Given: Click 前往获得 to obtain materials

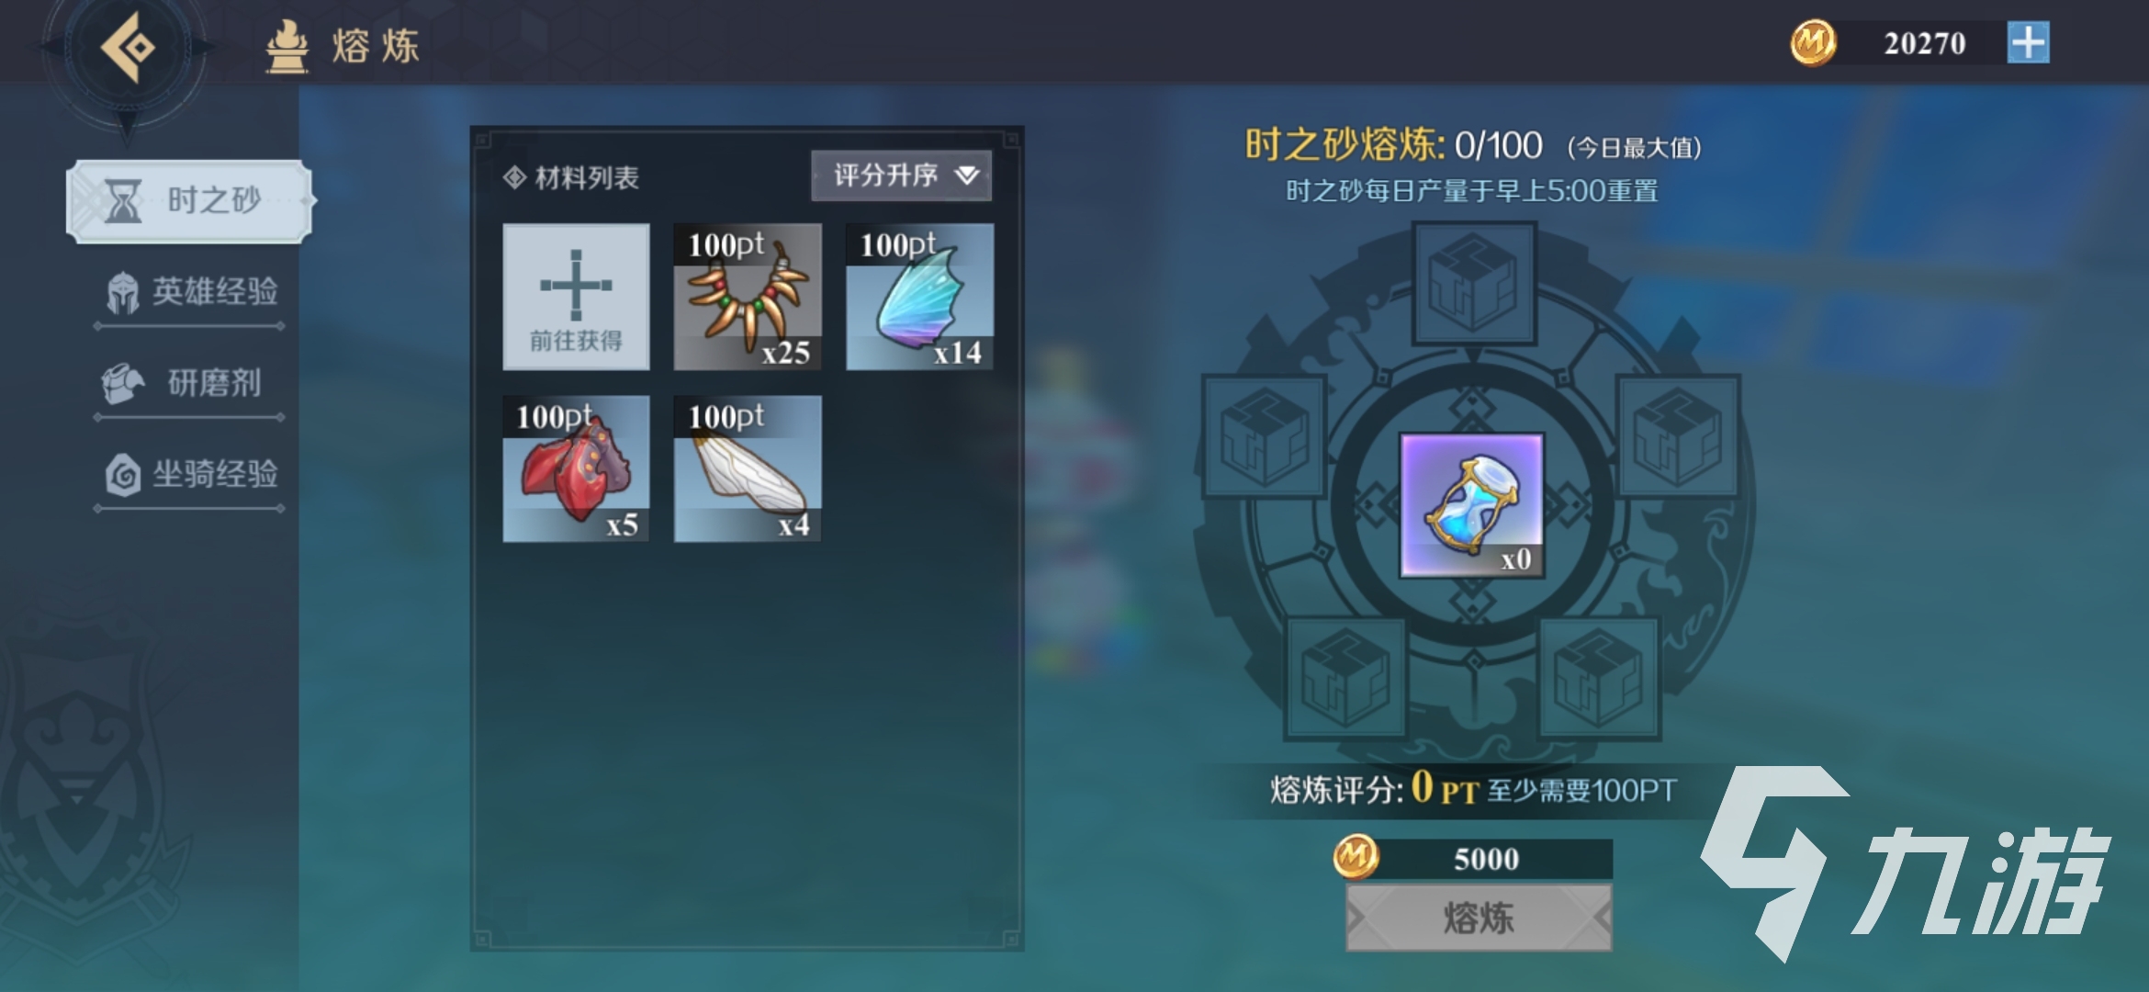Looking at the screenshot, I should (576, 297).
